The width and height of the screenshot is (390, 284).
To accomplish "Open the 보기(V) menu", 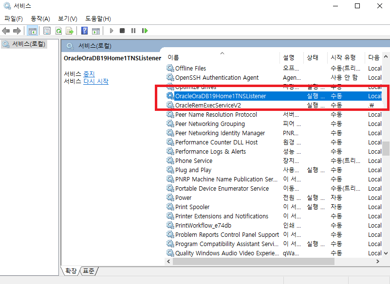I will tap(67, 18).
